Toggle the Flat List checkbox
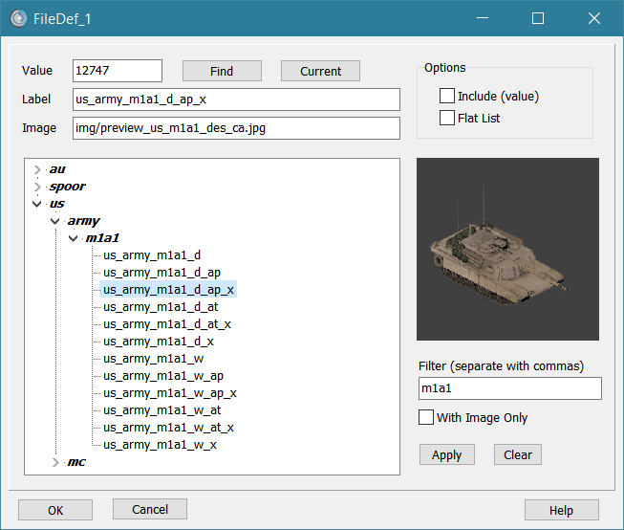The image size is (624, 530). click(447, 118)
